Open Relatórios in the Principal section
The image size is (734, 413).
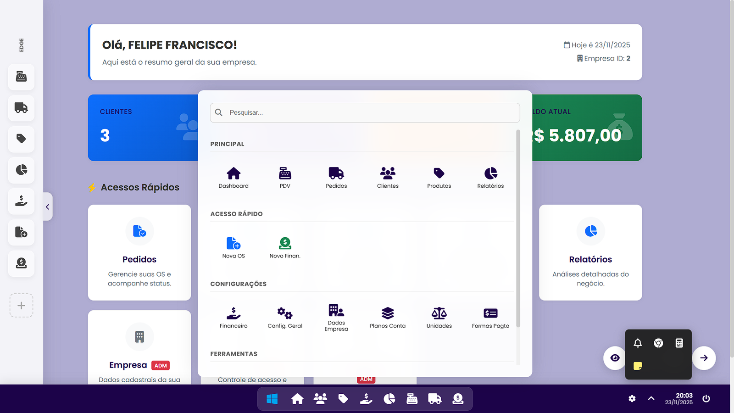(490, 177)
